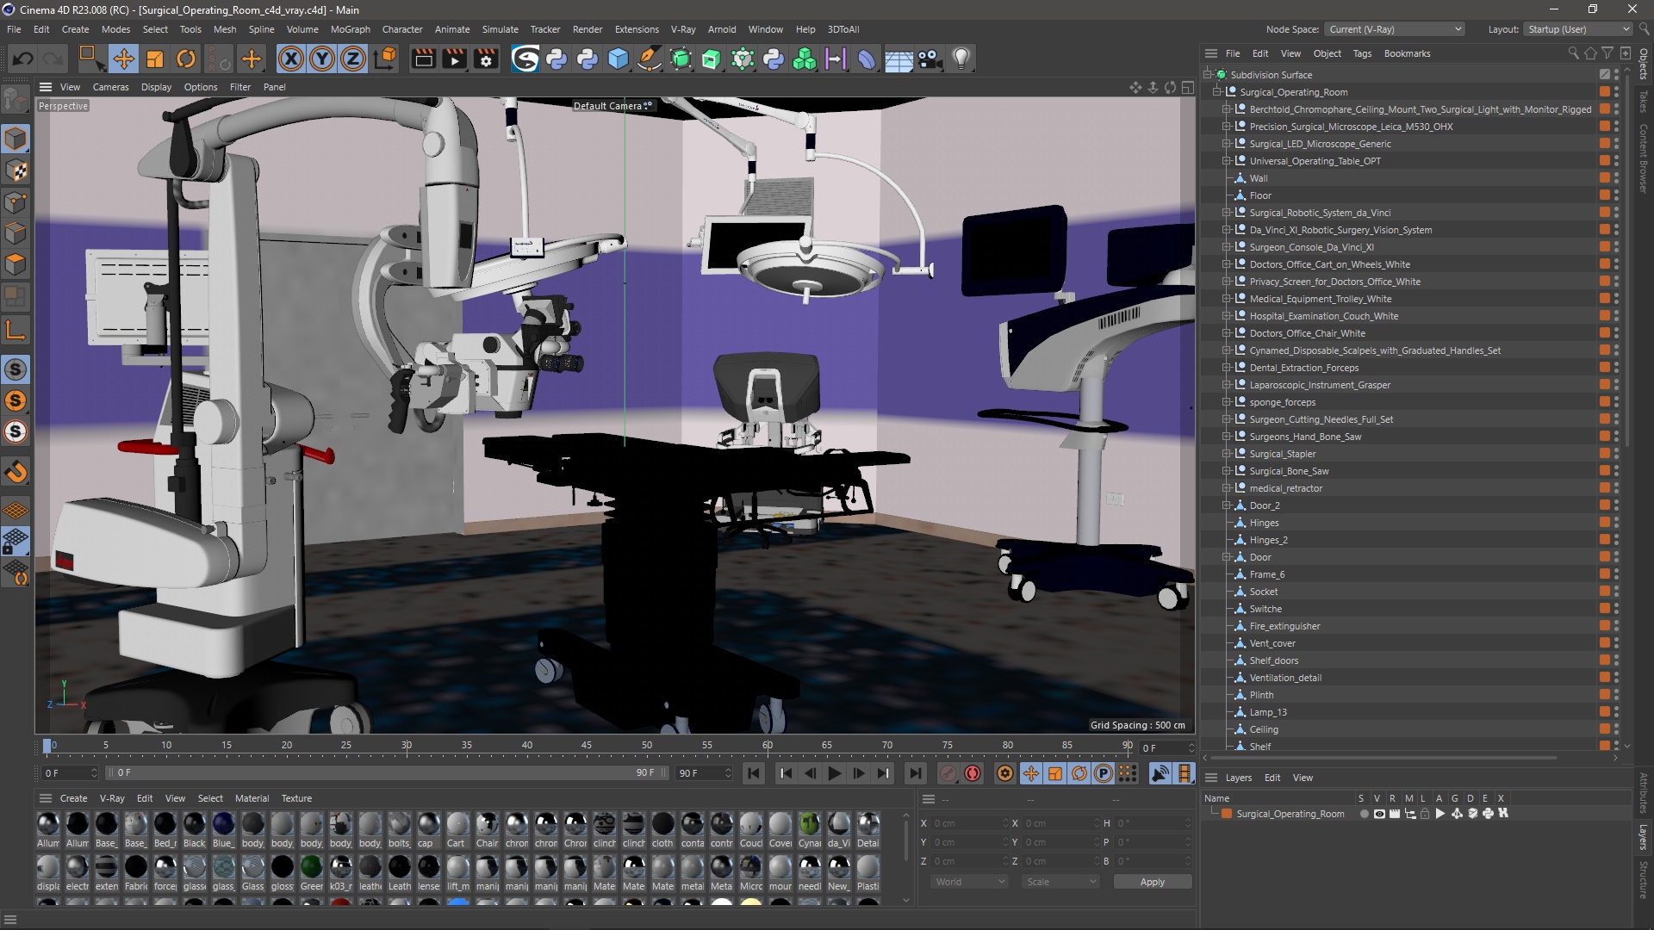Click the Make Editable icon
The height and width of the screenshot is (930, 1654).
click(16, 101)
